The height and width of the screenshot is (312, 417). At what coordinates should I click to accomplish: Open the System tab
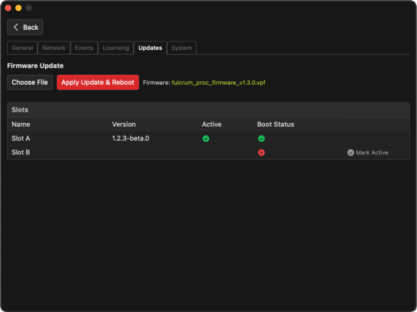[x=182, y=48]
